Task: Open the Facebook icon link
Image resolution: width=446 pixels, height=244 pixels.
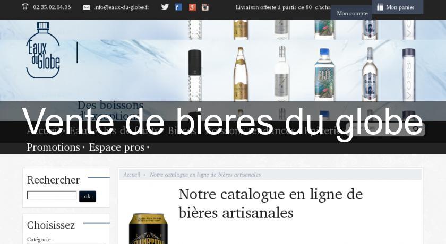Action: [x=178, y=7]
